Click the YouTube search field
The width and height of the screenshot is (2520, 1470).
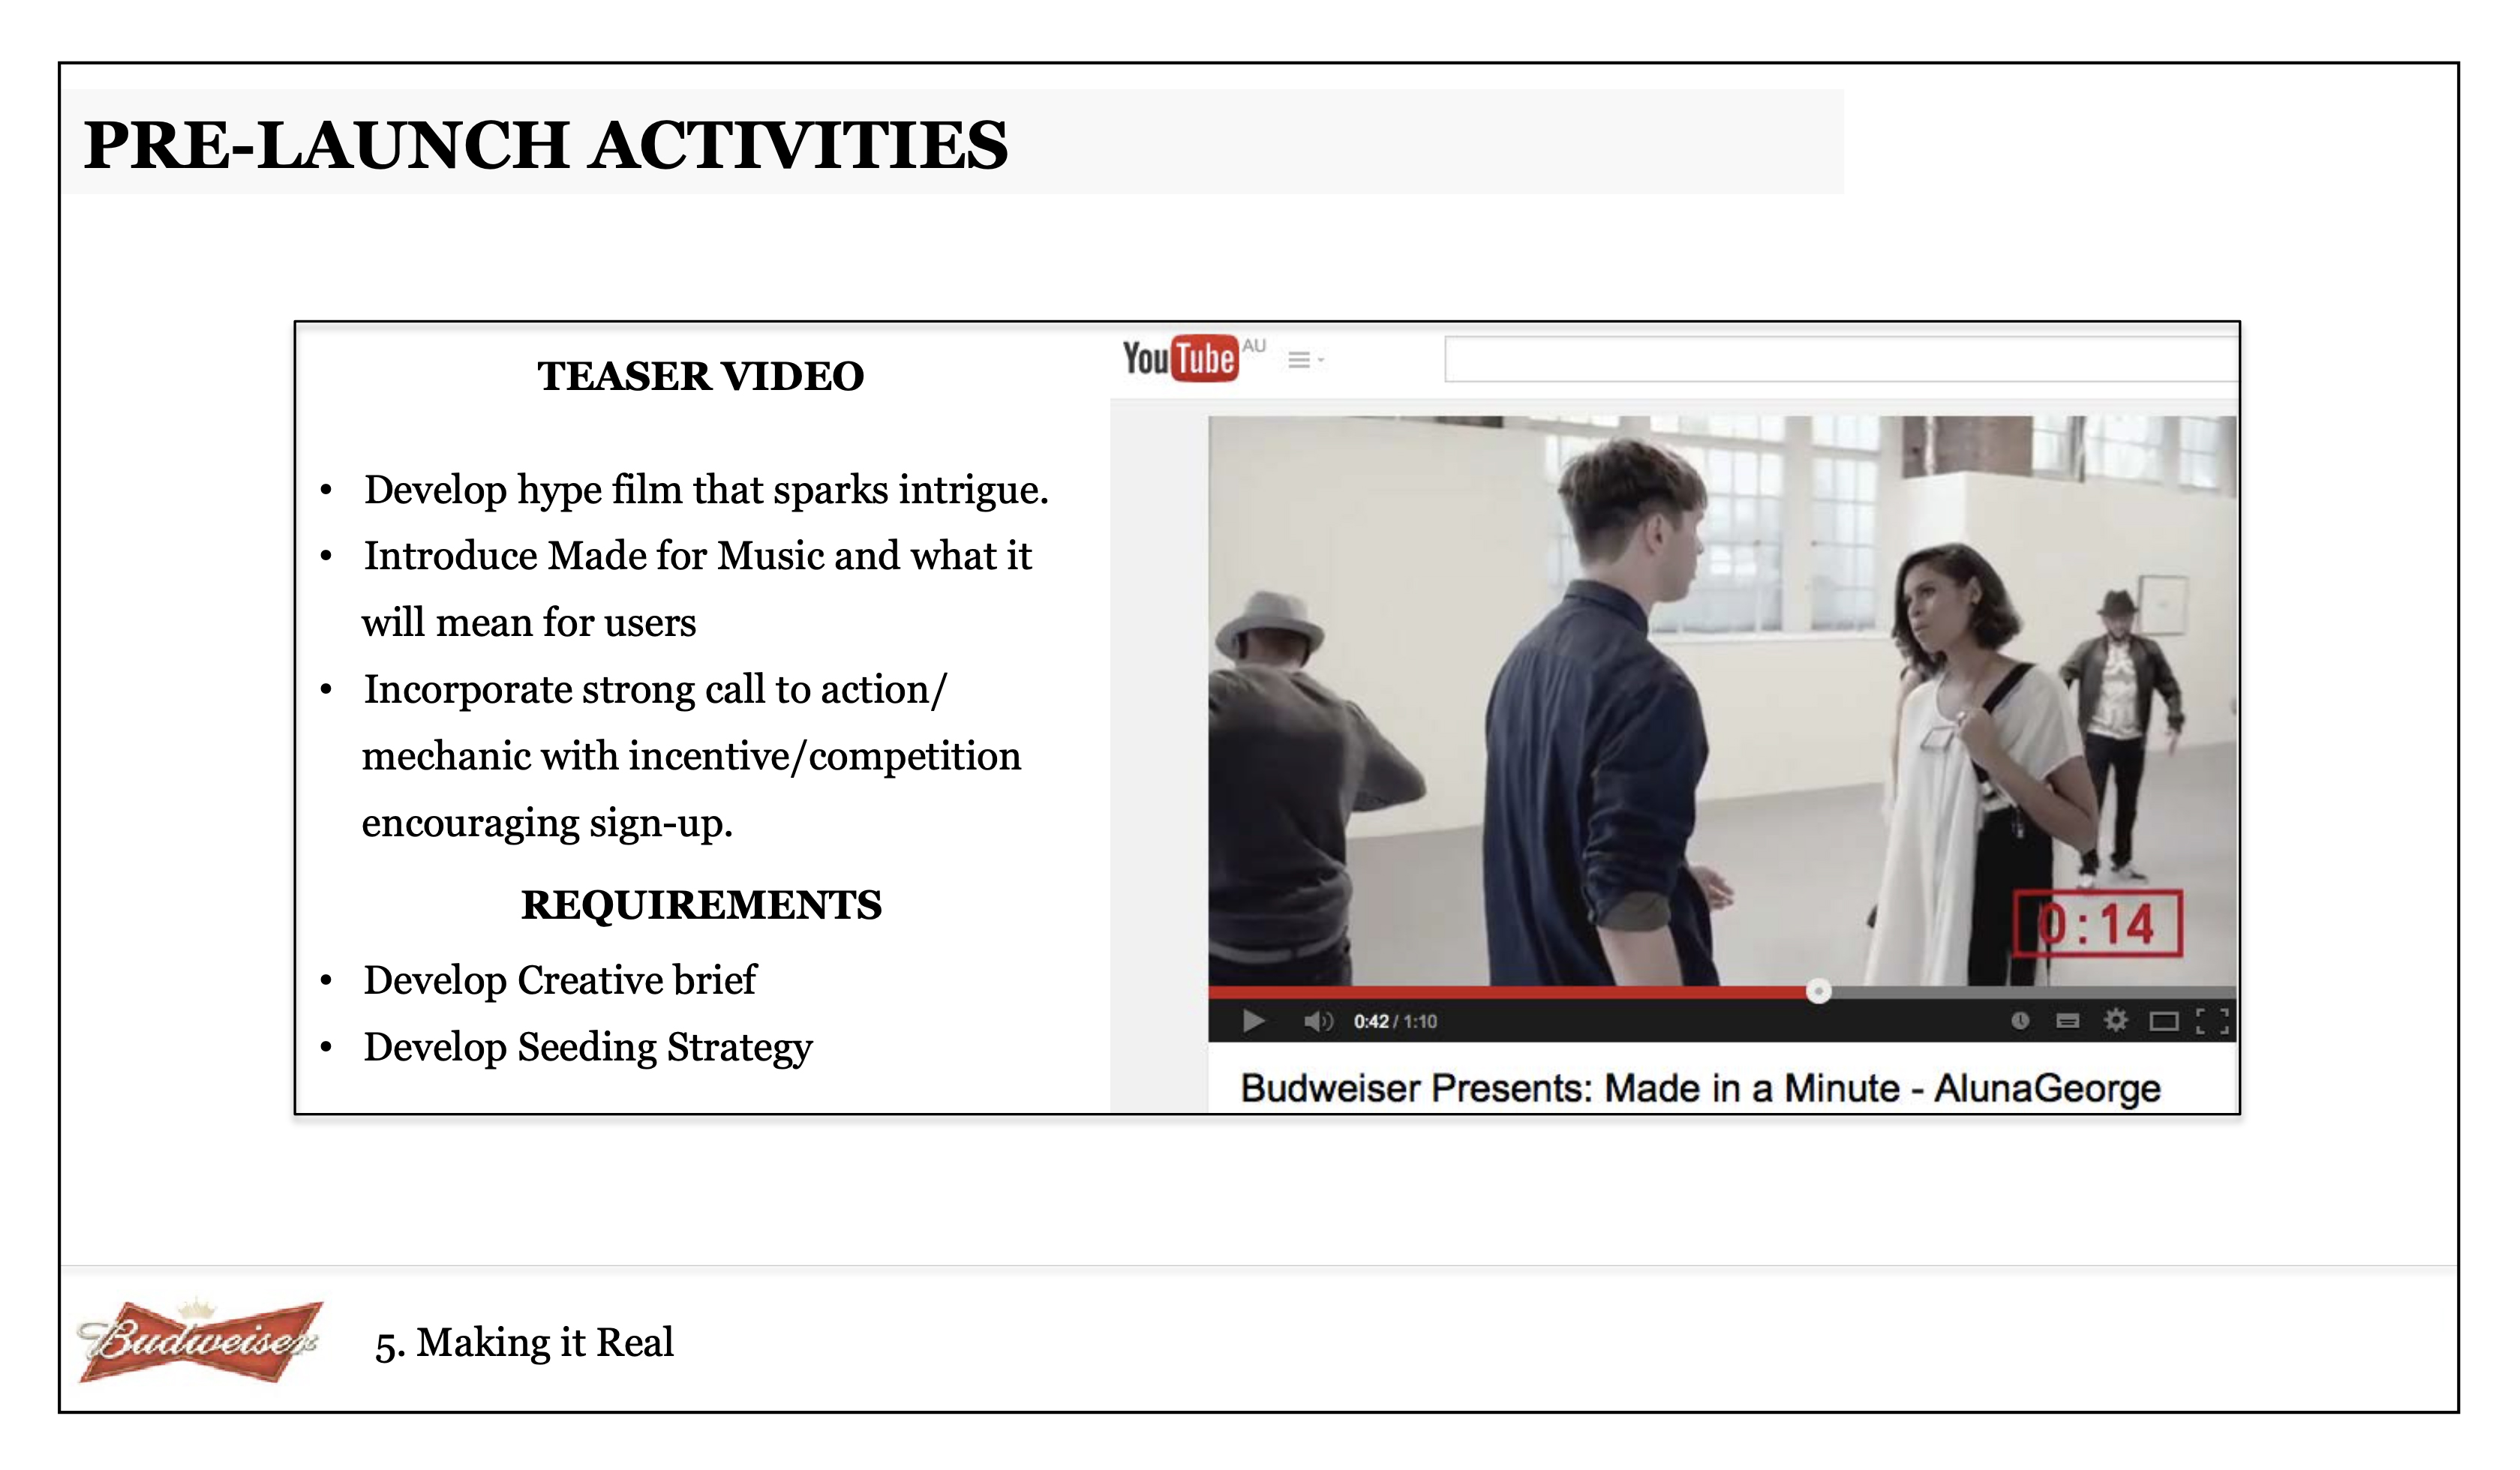click(x=1840, y=360)
